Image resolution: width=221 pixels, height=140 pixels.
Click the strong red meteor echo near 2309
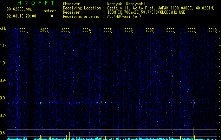click(194, 103)
